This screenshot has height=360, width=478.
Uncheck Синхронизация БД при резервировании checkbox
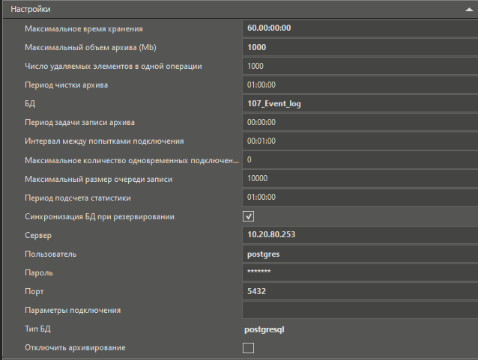[x=248, y=216]
